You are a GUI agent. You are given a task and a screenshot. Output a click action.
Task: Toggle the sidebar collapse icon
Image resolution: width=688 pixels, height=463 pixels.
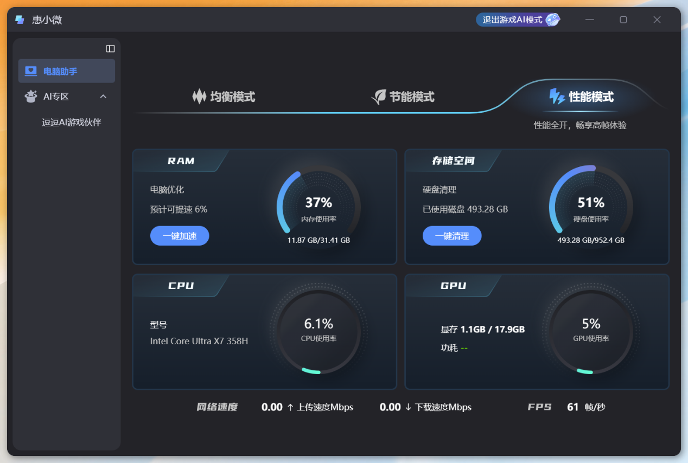[x=110, y=48]
